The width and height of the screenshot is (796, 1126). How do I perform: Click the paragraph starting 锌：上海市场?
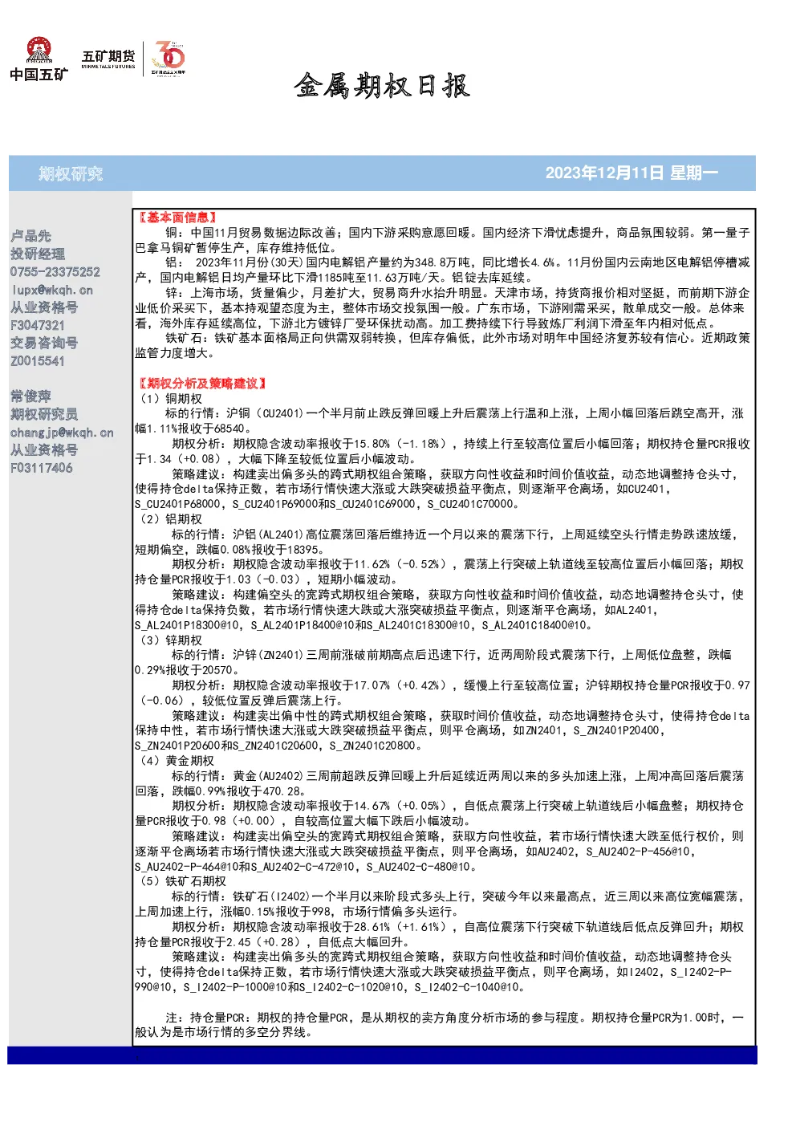(443, 307)
